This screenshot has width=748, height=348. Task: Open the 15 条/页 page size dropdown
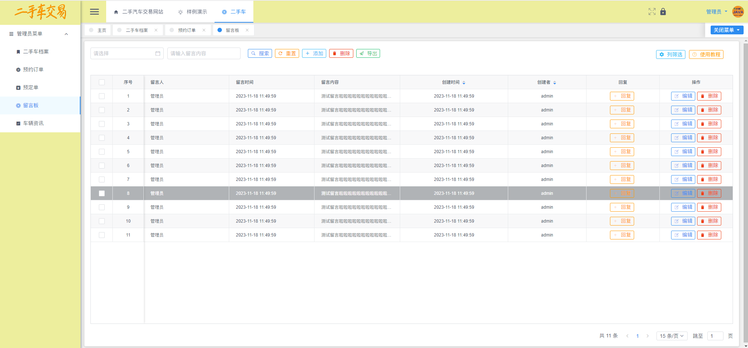671,336
